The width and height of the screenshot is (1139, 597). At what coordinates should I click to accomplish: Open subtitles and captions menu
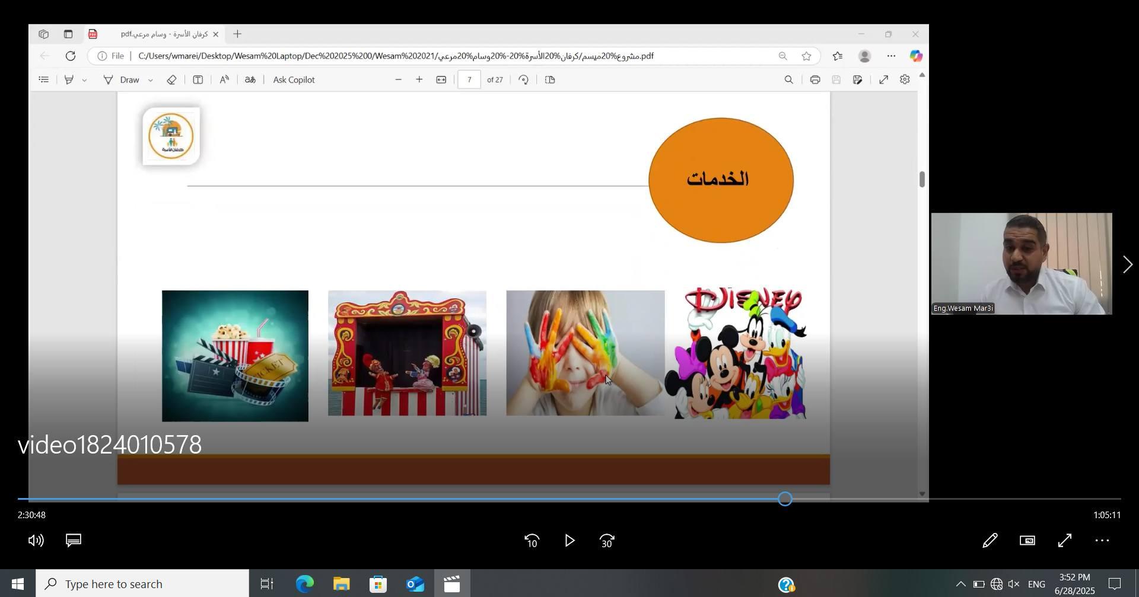(74, 541)
